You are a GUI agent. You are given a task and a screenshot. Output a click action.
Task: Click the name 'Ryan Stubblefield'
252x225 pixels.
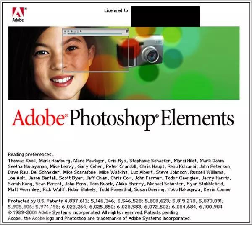(205, 184)
